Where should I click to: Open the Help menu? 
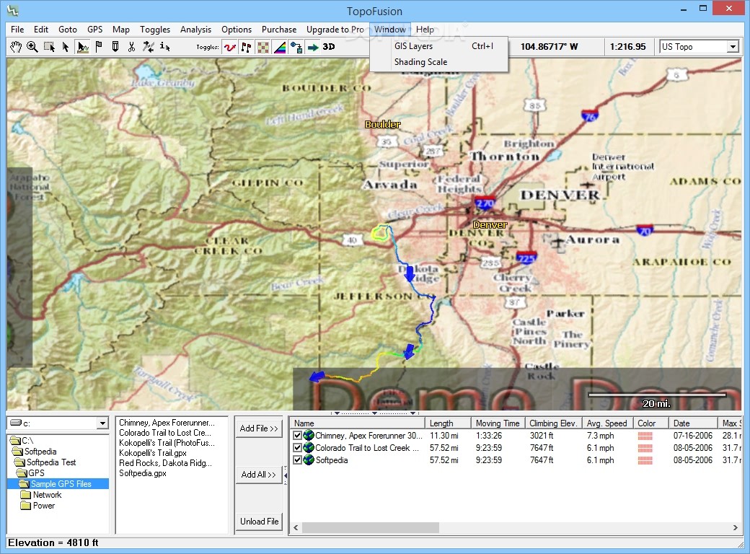425,30
